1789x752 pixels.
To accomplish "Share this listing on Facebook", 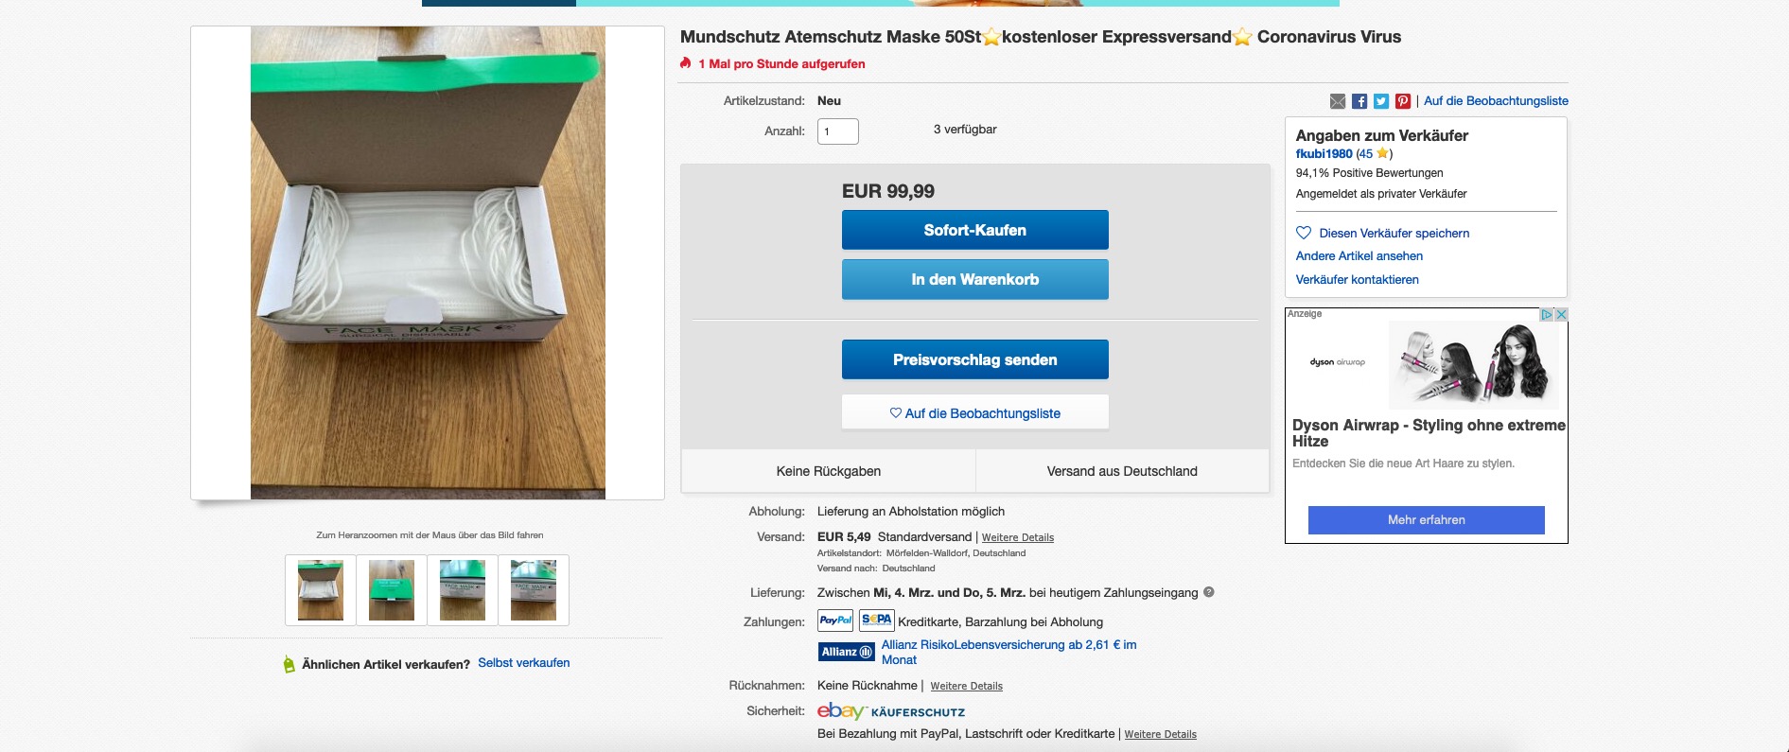I will pyautogui.click(x=1359, y=101).
